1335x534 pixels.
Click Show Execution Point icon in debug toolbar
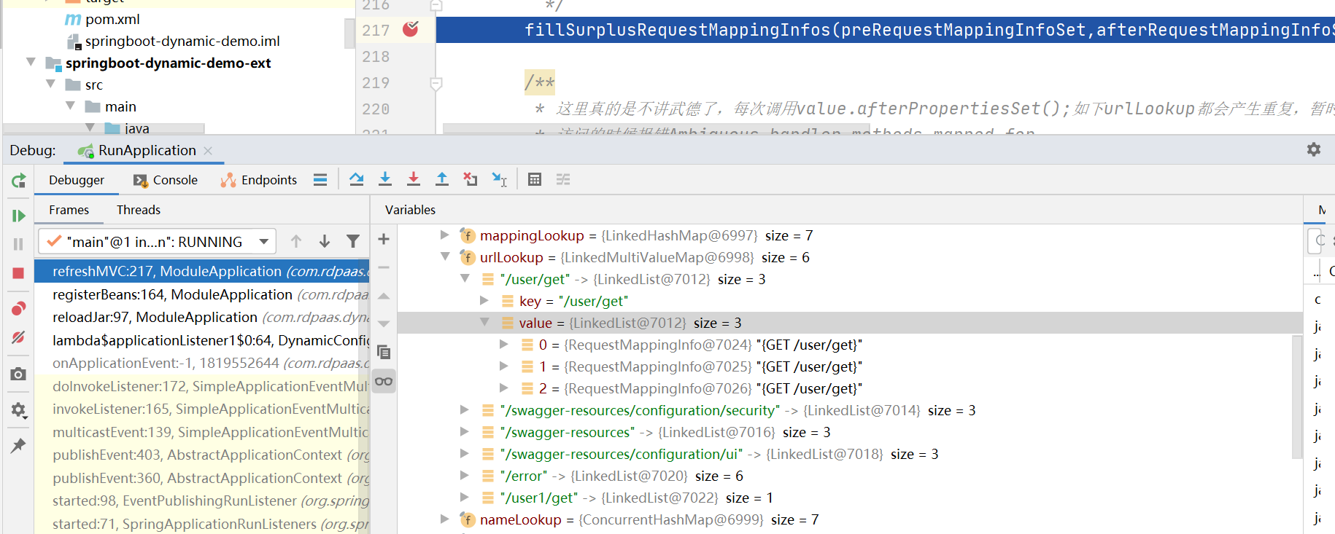320,180
